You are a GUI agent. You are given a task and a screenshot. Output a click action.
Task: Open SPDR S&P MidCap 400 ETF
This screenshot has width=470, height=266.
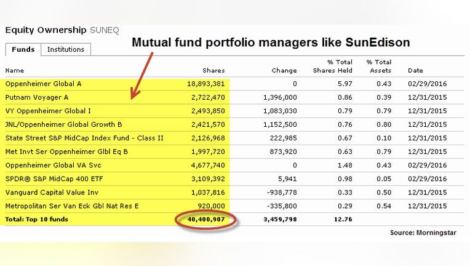(54, 179)
